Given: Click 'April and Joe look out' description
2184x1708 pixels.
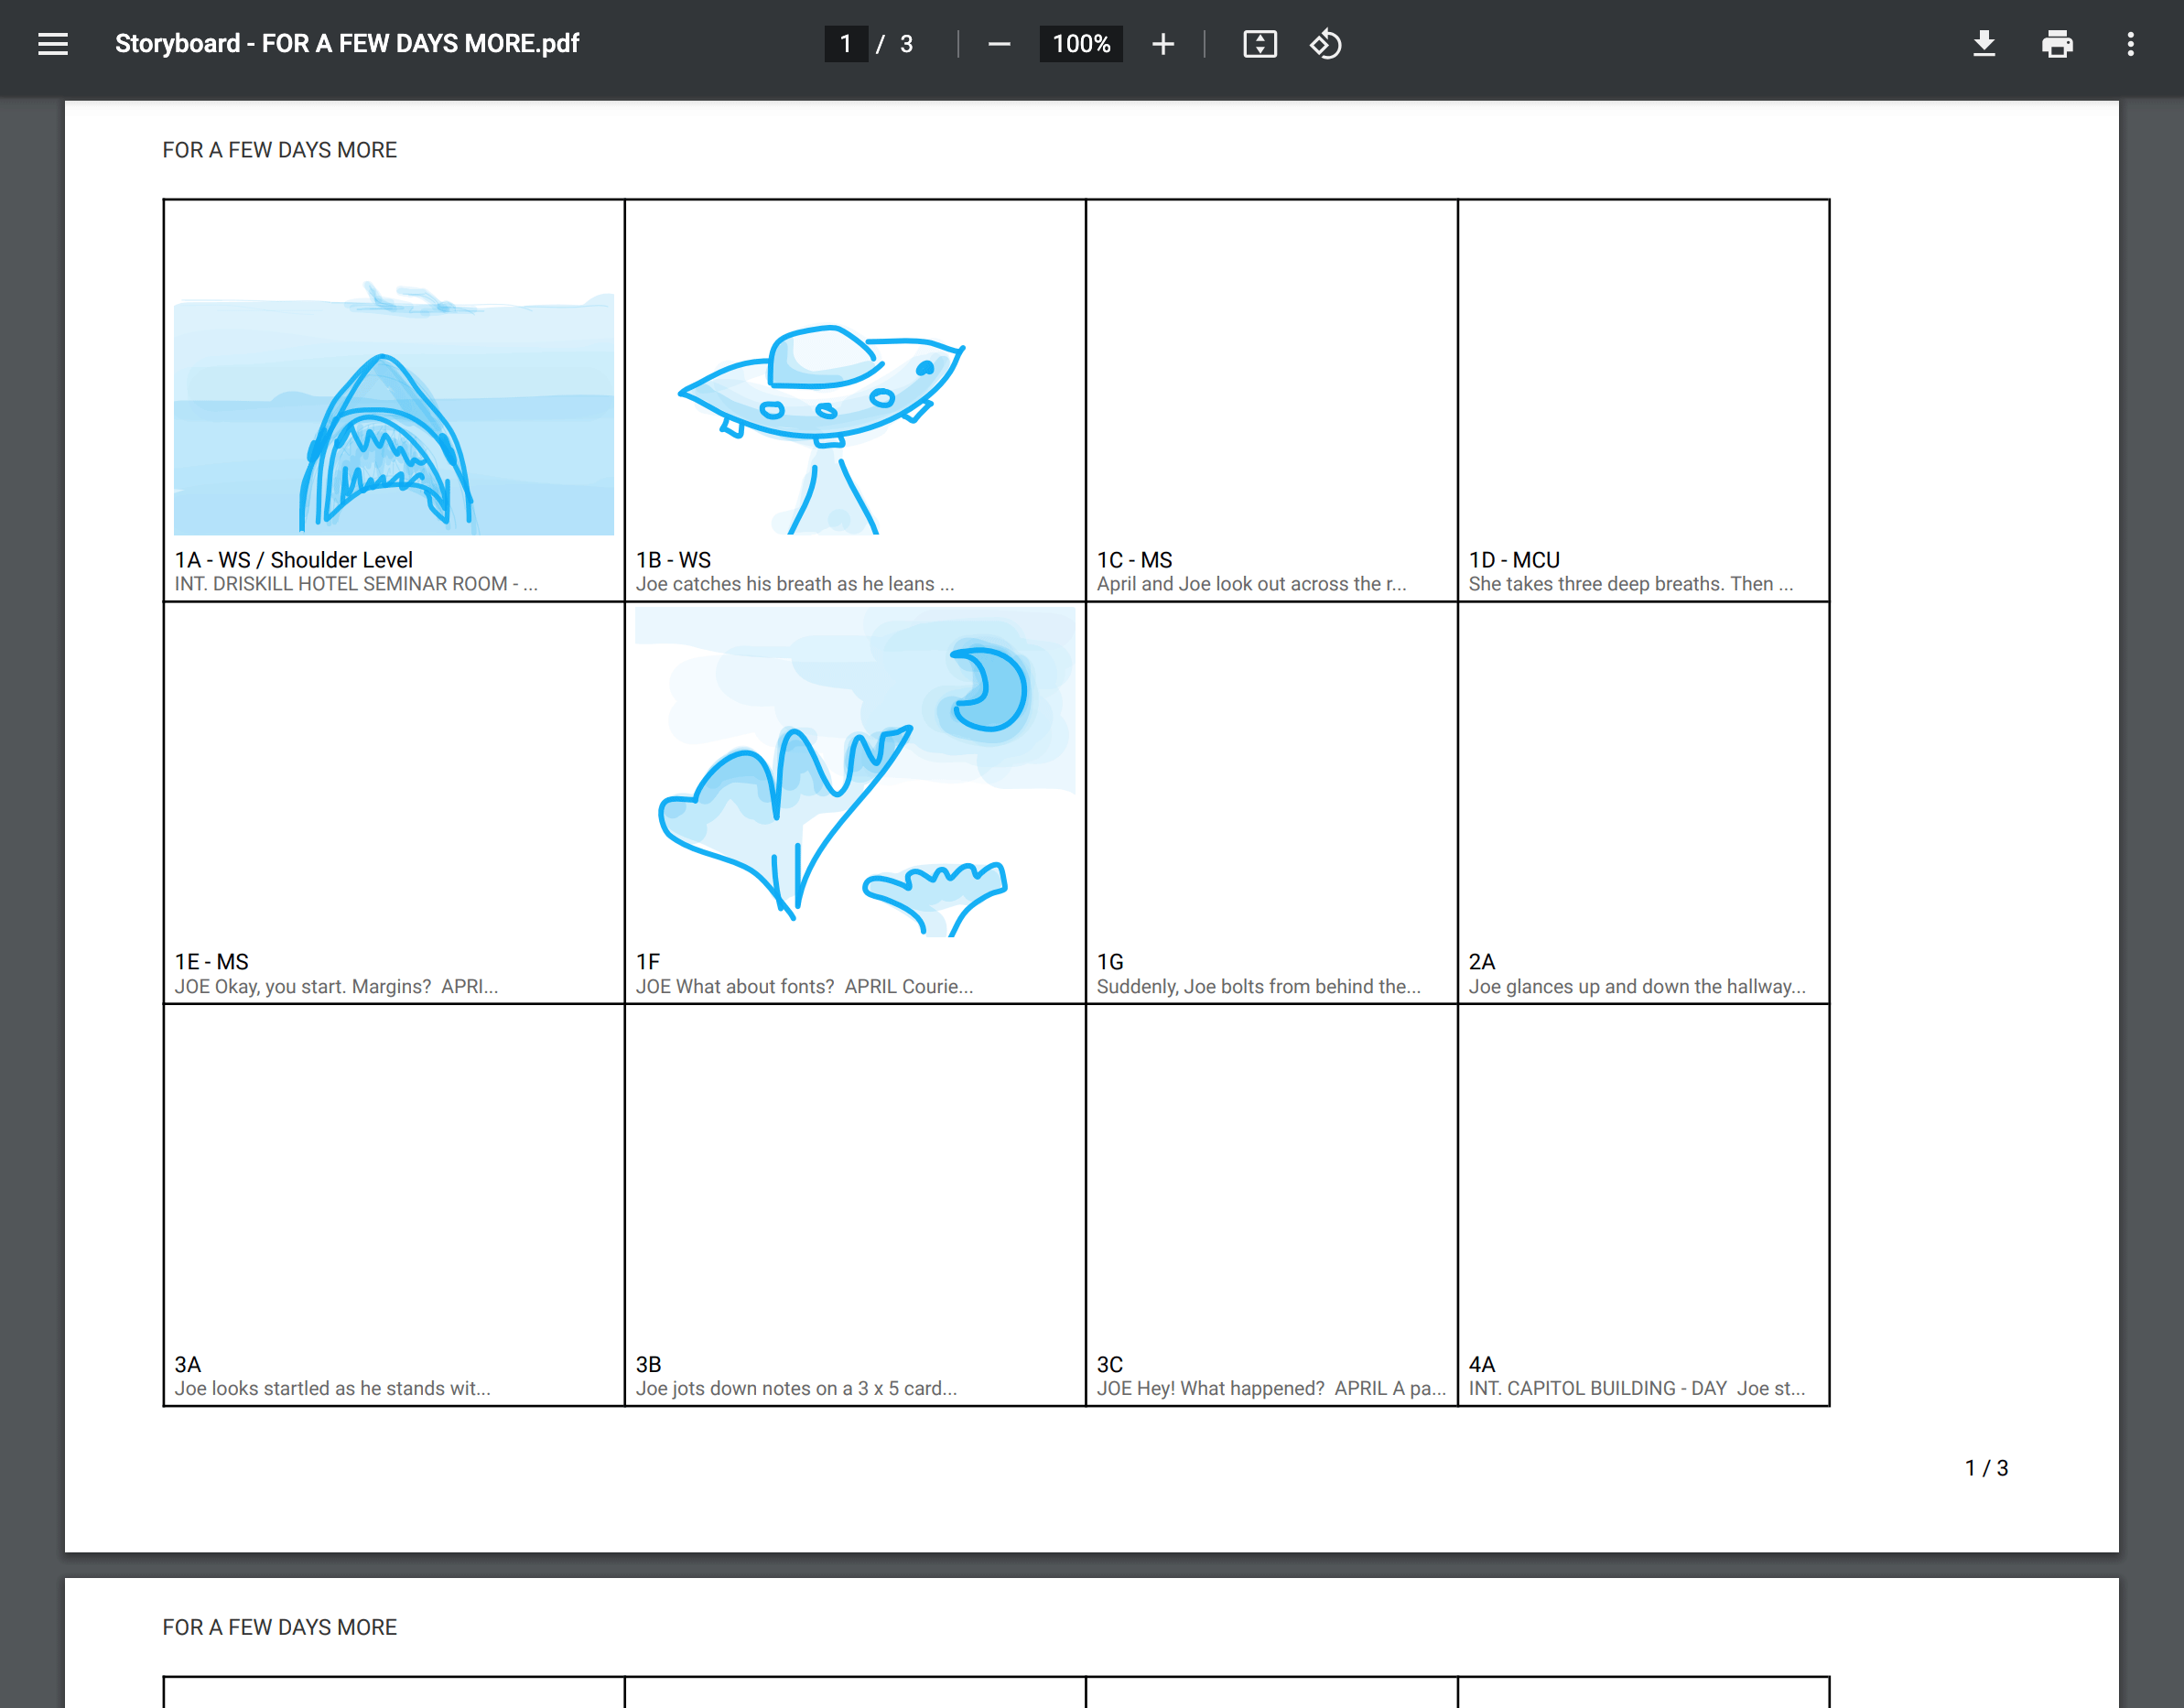Looking at the screenshot, I should (x=1252, y=584).
